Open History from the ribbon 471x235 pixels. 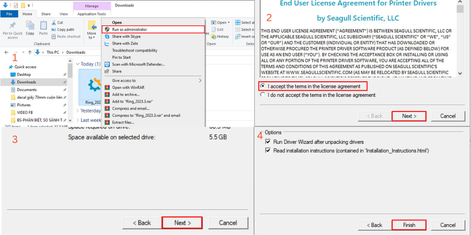(220, 37)
